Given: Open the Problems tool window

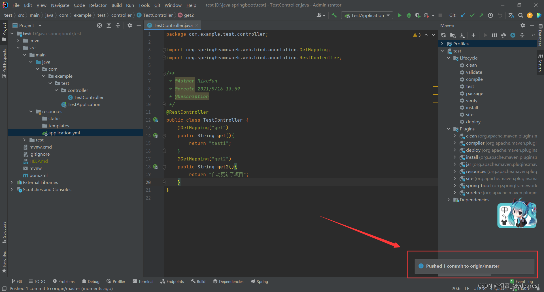Looking at the screenshot, I should pos(64,281).
